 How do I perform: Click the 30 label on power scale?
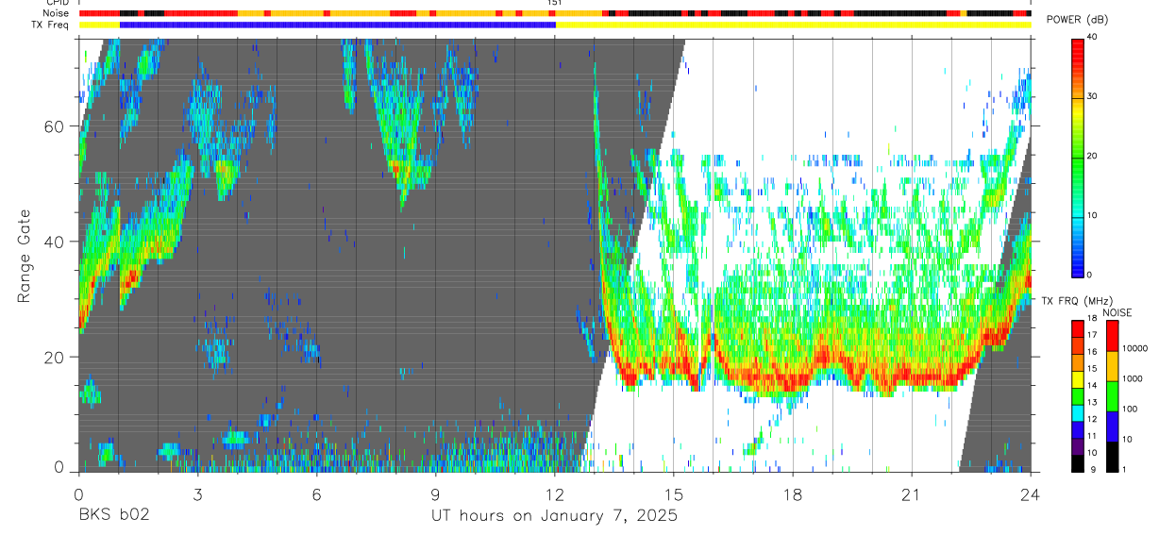coord(1091,96)
